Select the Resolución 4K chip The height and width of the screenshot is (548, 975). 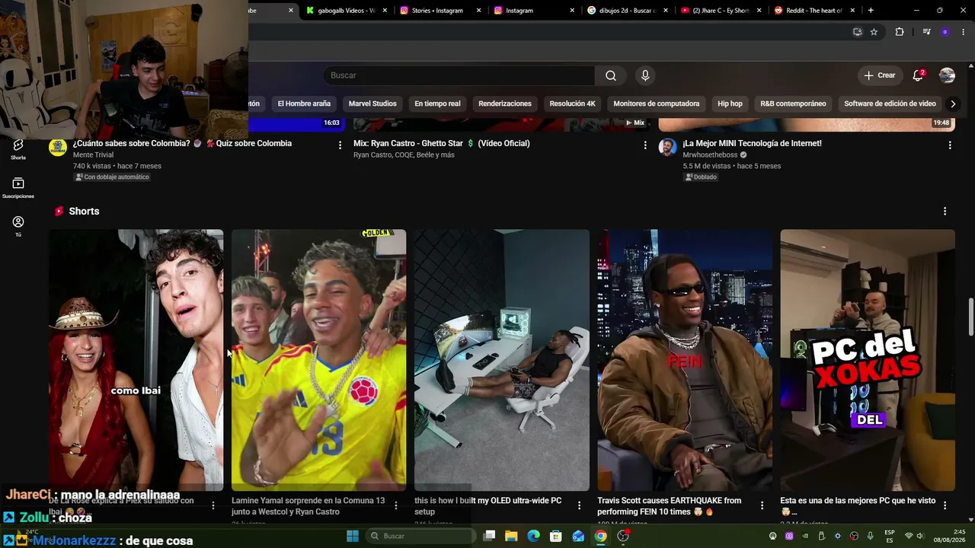point(572,104)
